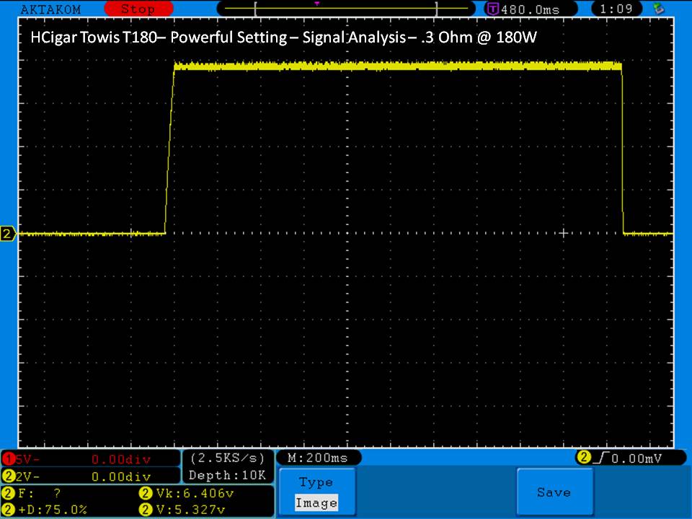This screenshot has height=519, width=692.
Task: Click the channel 2 icon beside trigger level
Action: click(x=582, y=458)
